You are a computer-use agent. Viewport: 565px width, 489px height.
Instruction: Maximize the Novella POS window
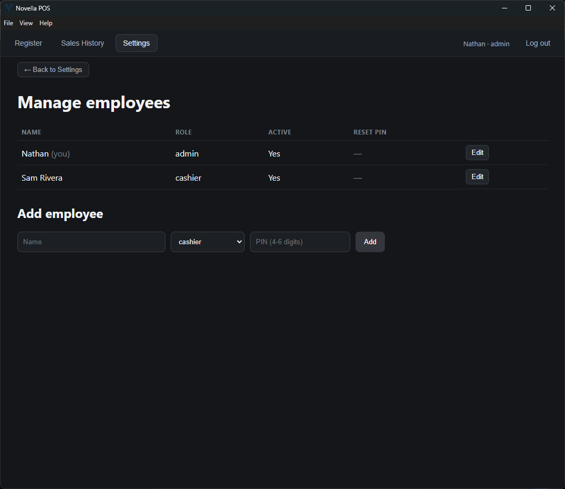click(x=528, y=8)
